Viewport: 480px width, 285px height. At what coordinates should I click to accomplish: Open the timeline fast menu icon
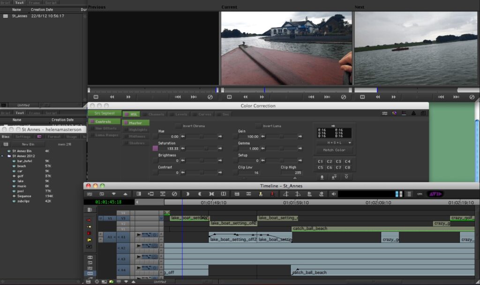click(x=89, y=194)
